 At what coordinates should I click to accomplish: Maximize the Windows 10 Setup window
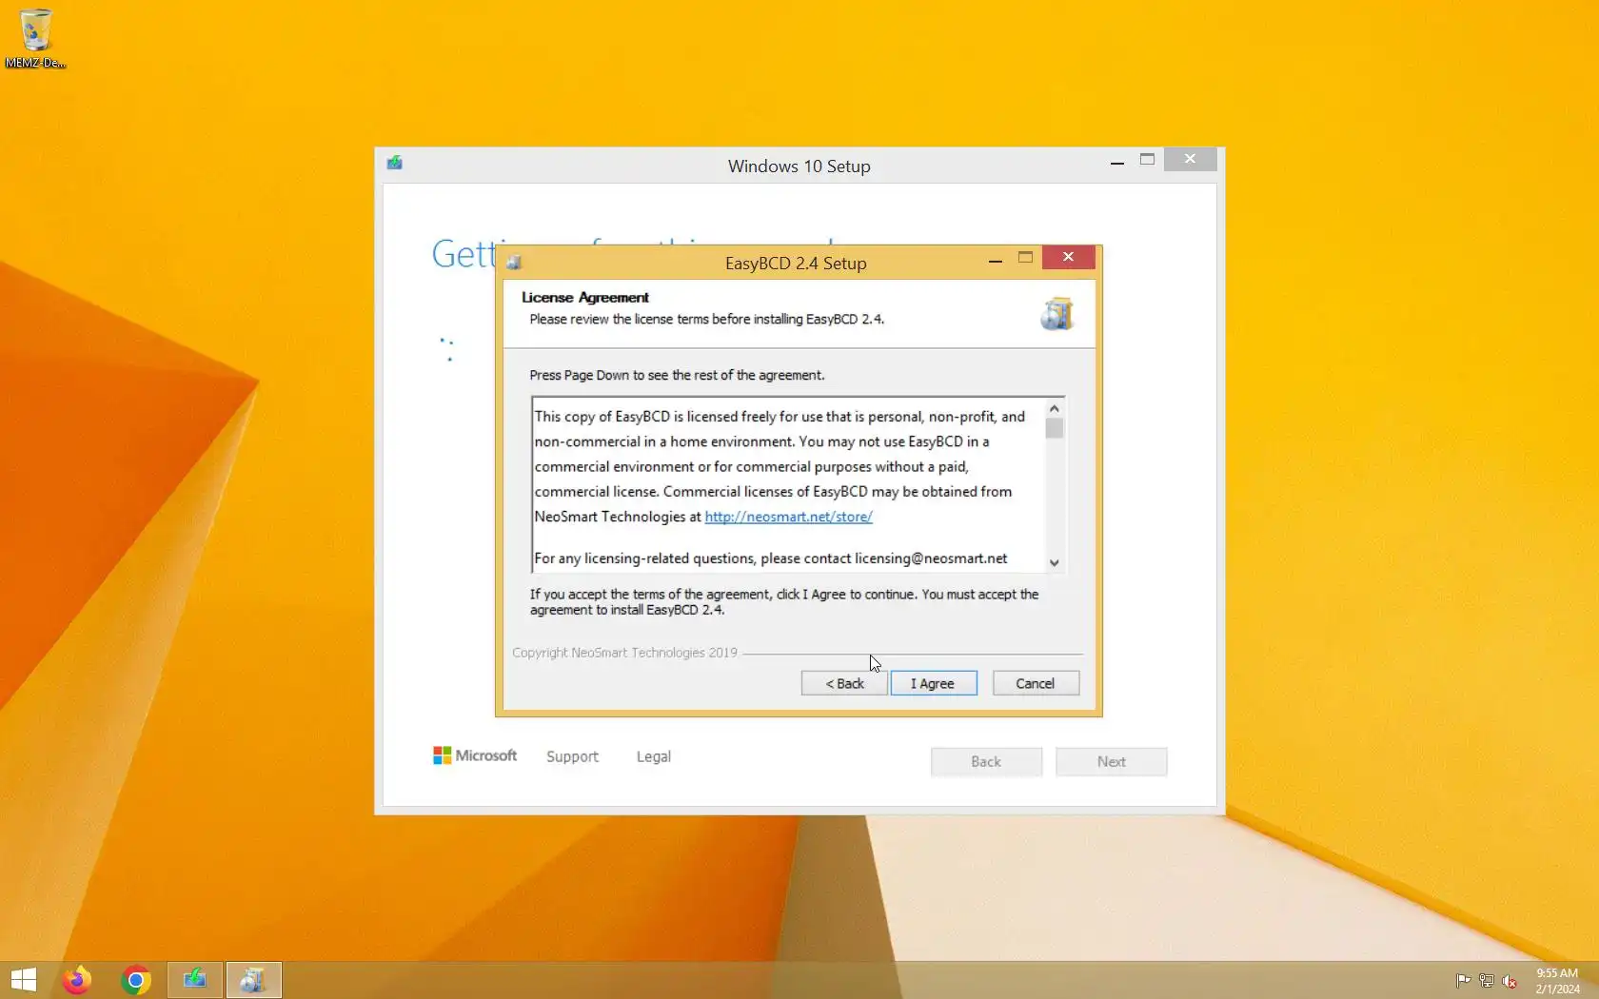[x=1147, y=160]
